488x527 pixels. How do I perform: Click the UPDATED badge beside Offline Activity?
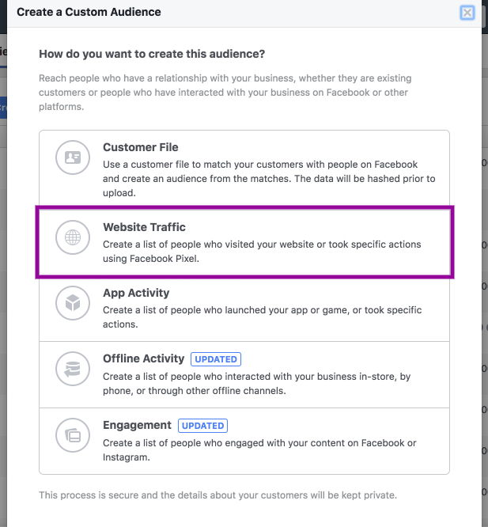click(x=216, y=359)
